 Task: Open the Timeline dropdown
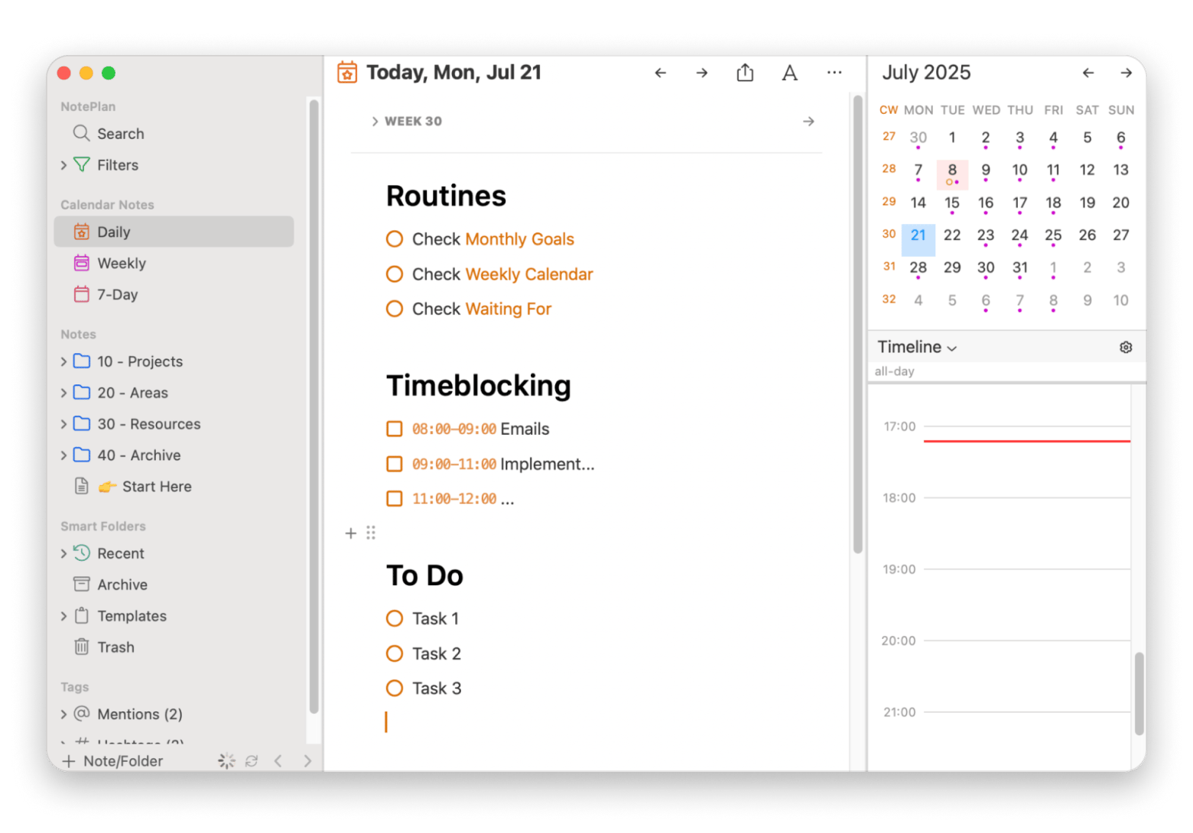(x=917, y=347)
